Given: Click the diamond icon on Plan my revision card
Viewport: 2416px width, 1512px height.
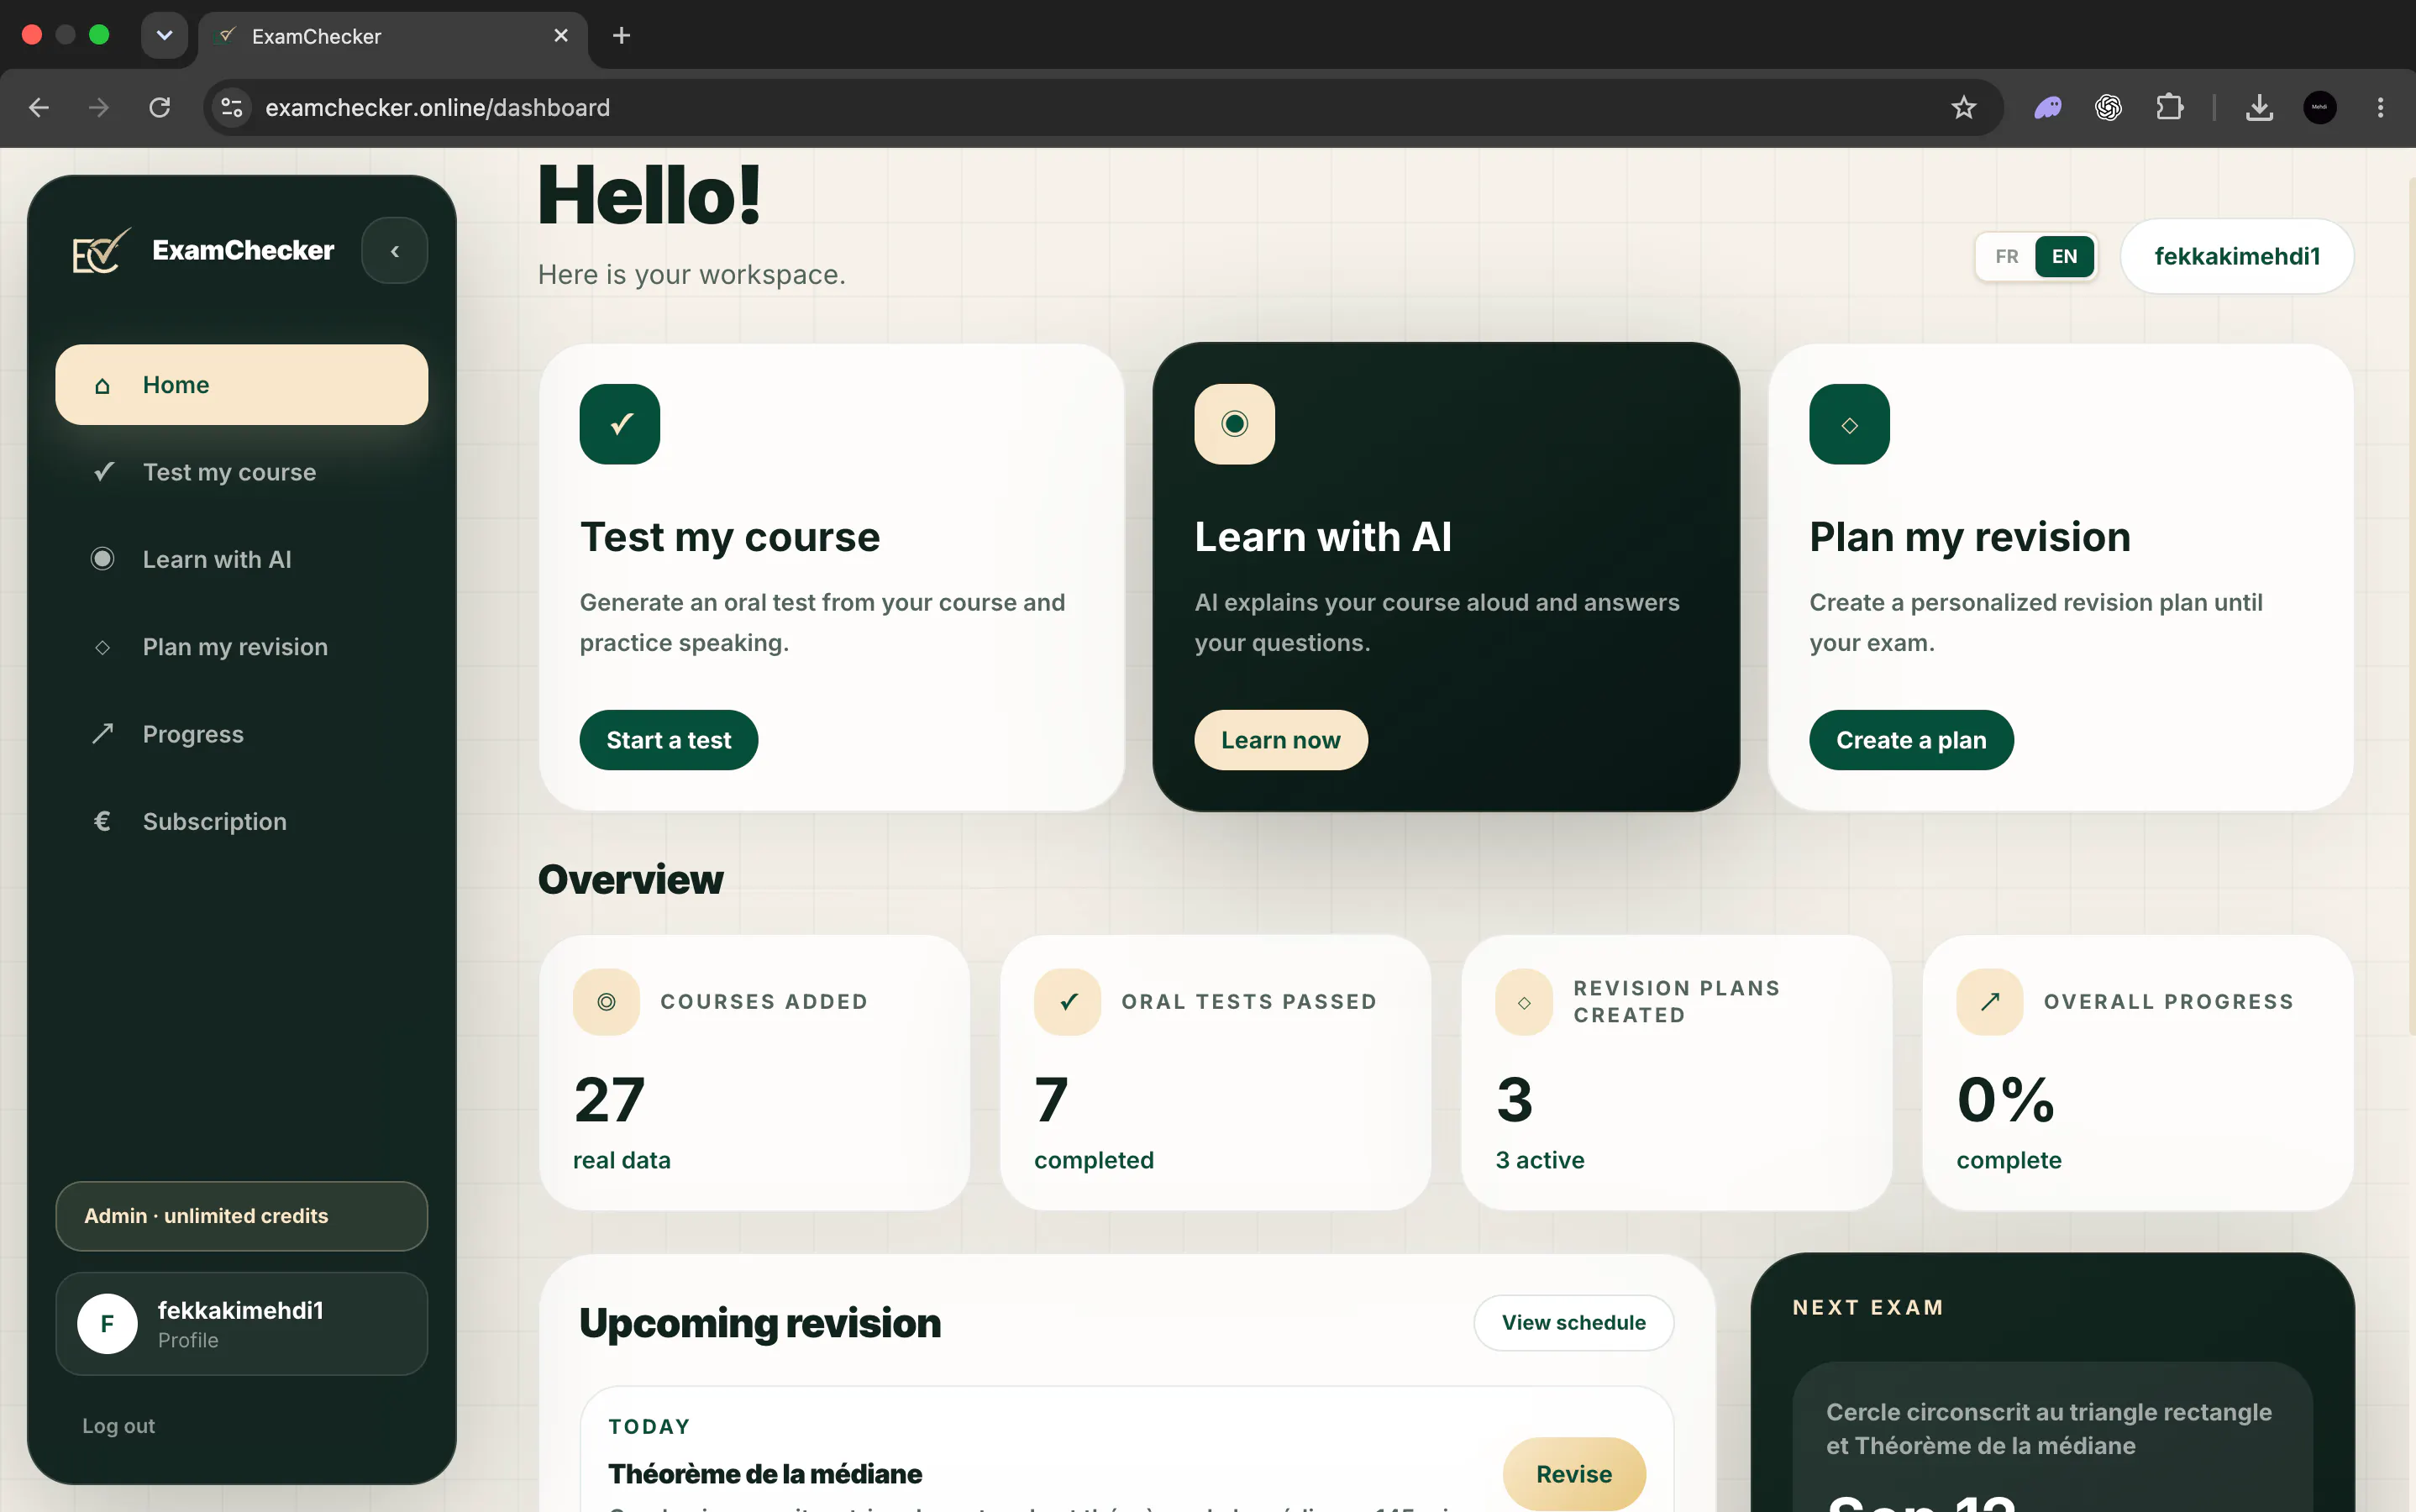Looking at the screenshot, I should [x=1850, y=424].
